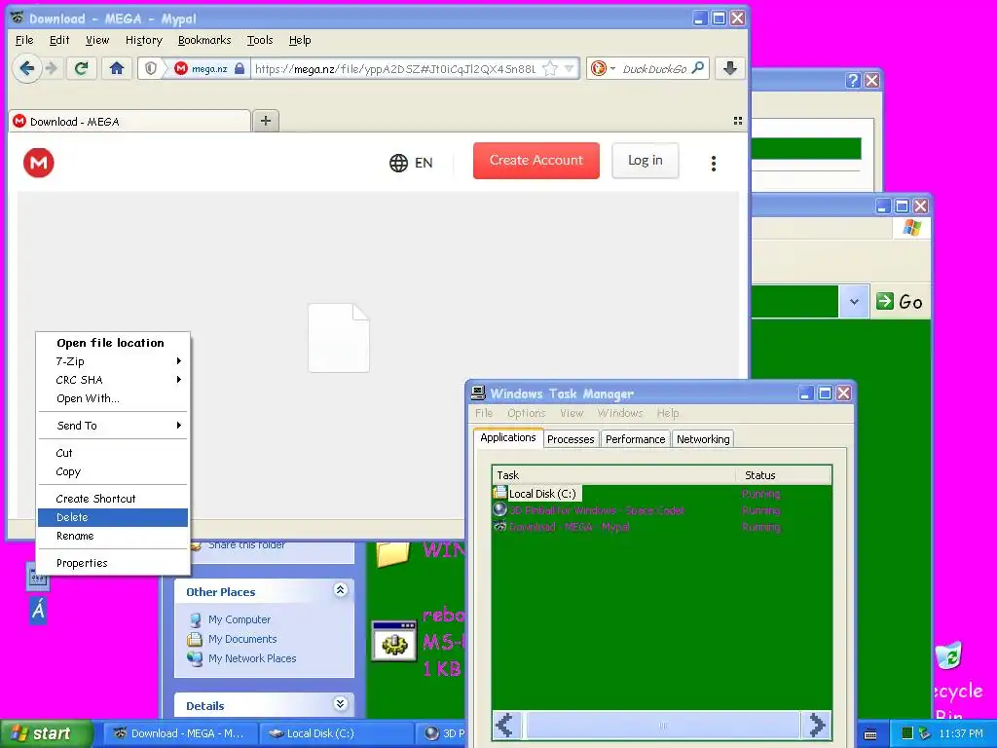Image resolution: width=997 pixels, height=748 pixels.
Task: Click the MEGA logo
Action: (39, 163)
